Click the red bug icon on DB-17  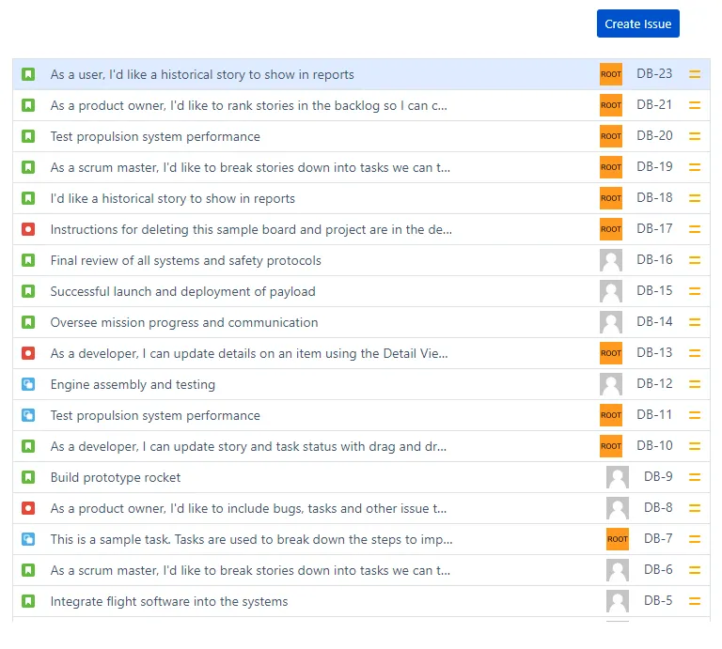point(28,229)
